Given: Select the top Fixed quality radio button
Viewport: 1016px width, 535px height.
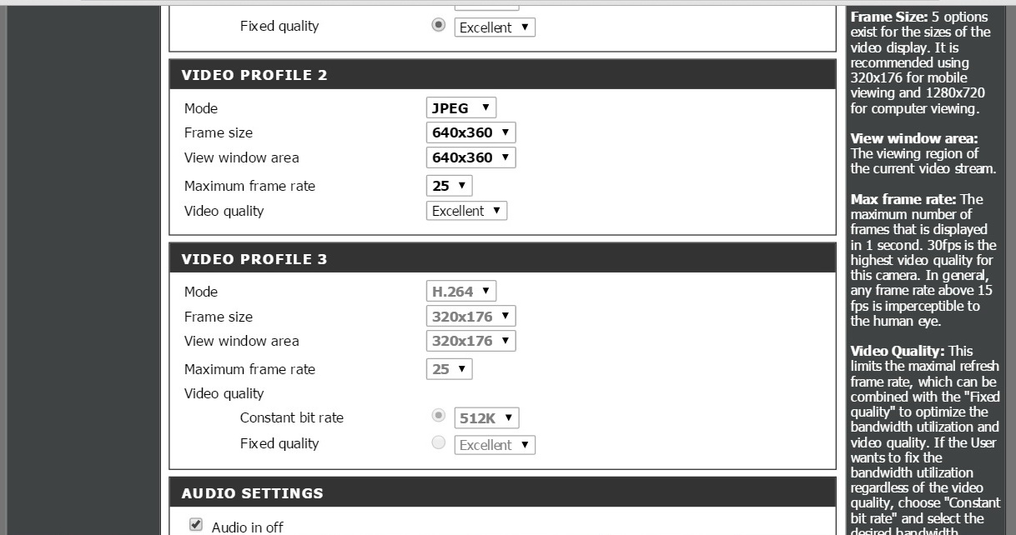Looking at the screenshot, I should (x=438, y=25).
